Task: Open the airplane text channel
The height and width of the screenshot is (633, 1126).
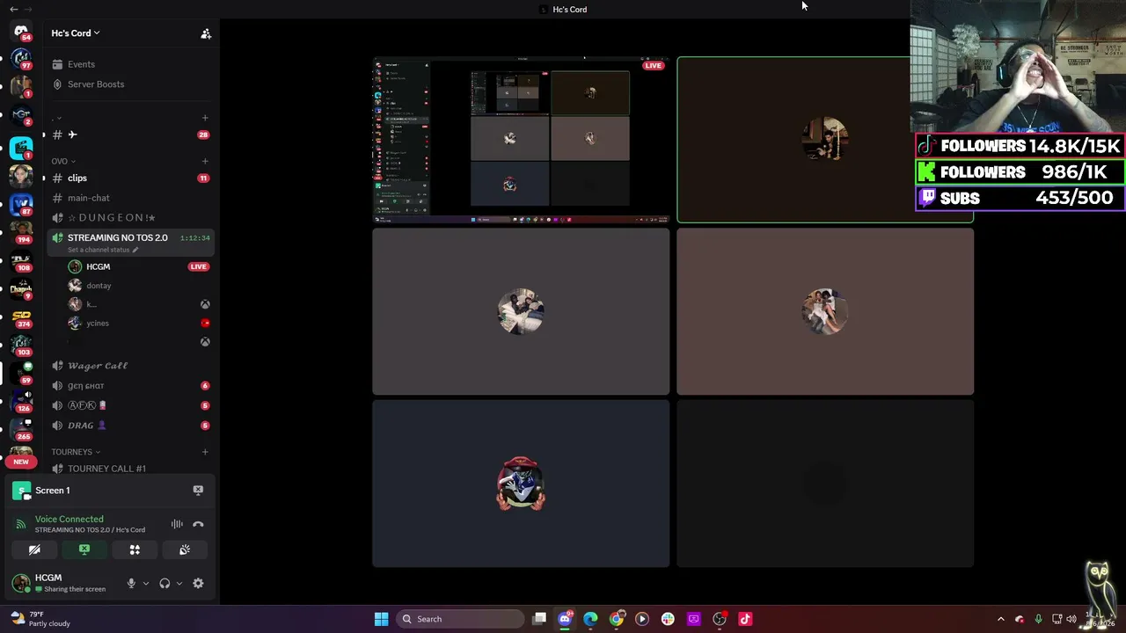Action: coord(131,135)
